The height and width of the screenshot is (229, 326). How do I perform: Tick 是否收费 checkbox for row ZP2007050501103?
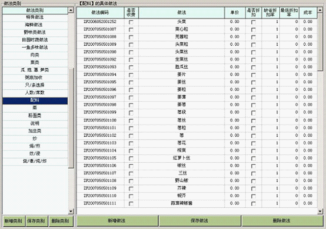pyautogui.click(x=131, y=143)
